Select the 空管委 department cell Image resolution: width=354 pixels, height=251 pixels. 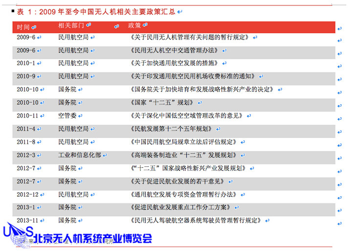click(x=67, y=116)
